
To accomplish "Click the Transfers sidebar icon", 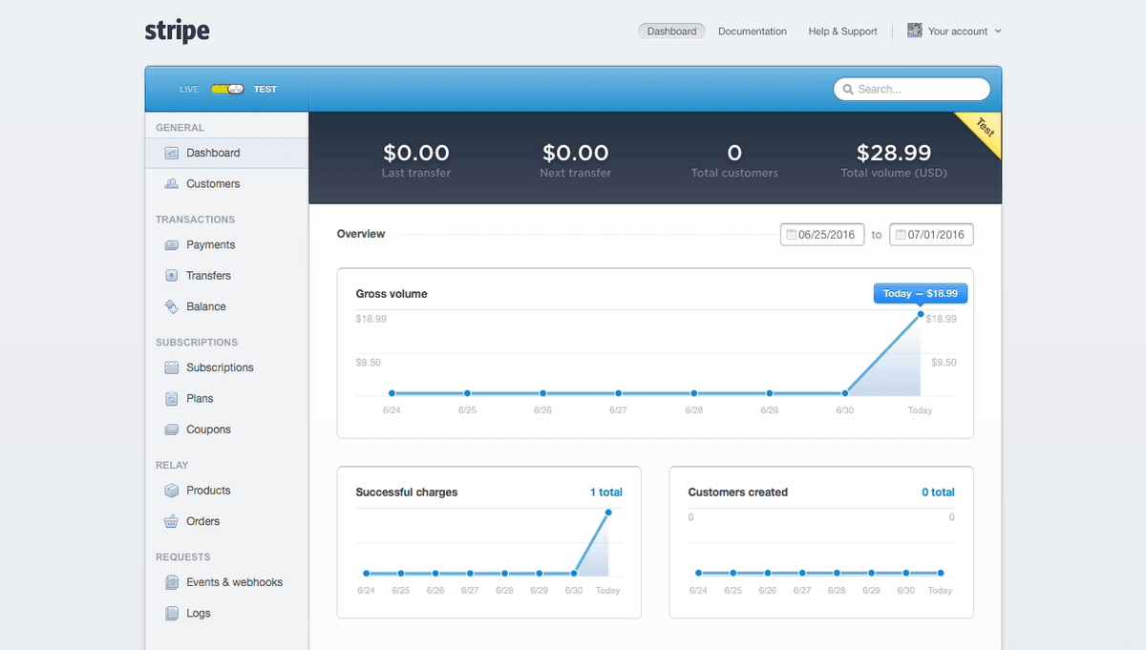I will click(x=172, y=276).
